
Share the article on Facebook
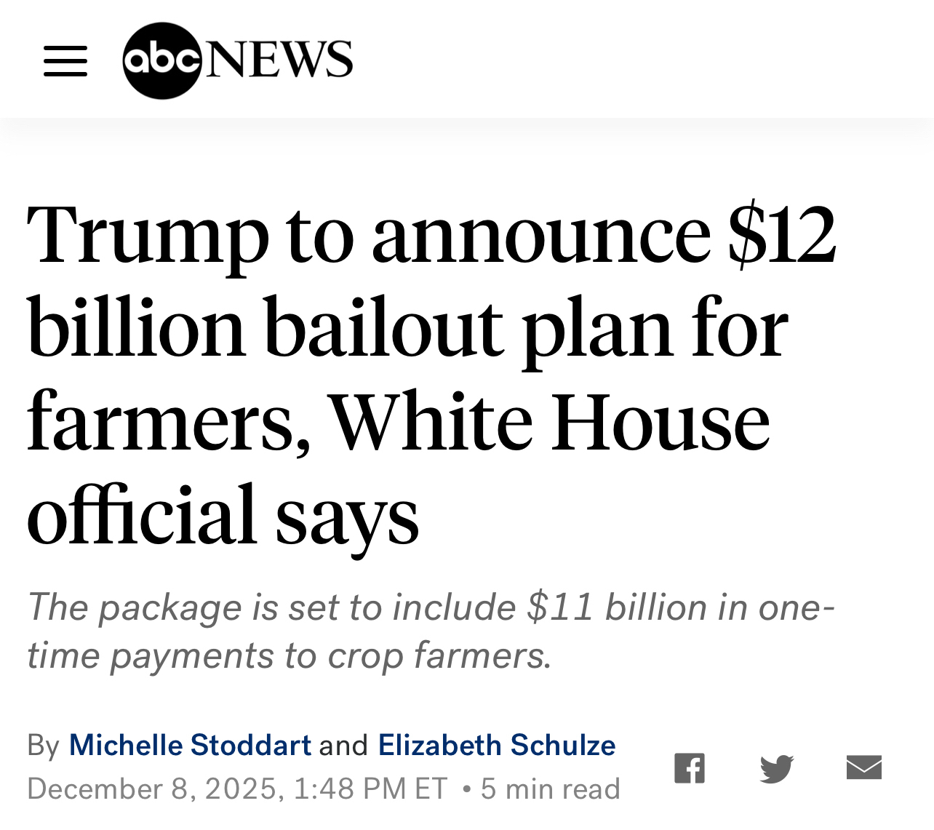coord(689,768)
